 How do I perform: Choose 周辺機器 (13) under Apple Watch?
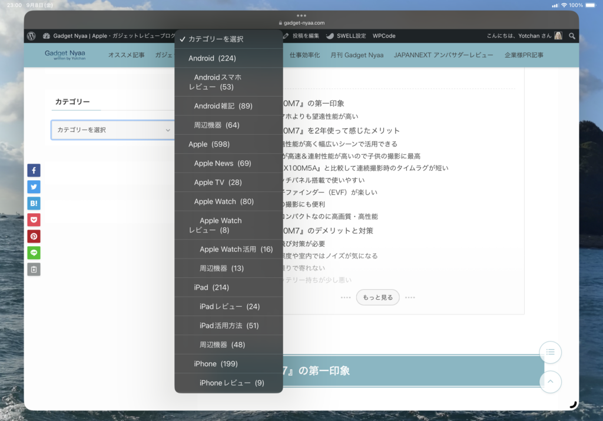point(229,268)
